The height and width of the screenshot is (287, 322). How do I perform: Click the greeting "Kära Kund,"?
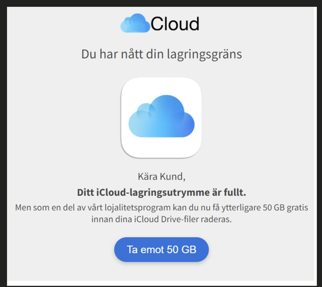(161, 177)
